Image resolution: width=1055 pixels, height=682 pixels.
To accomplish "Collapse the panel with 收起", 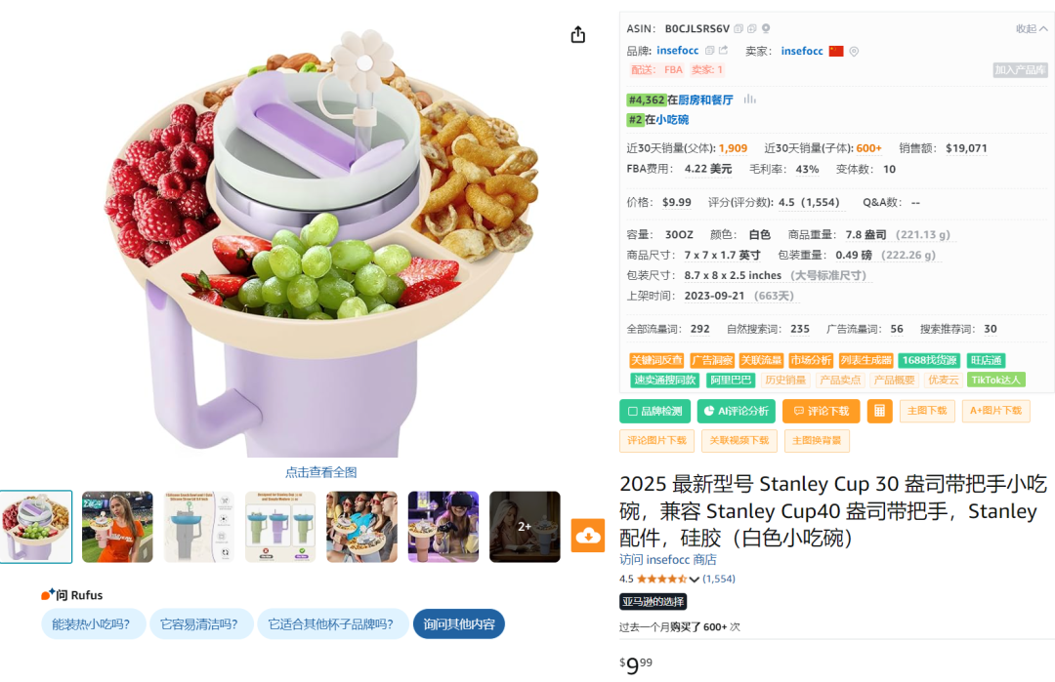I will (1032, 29).
